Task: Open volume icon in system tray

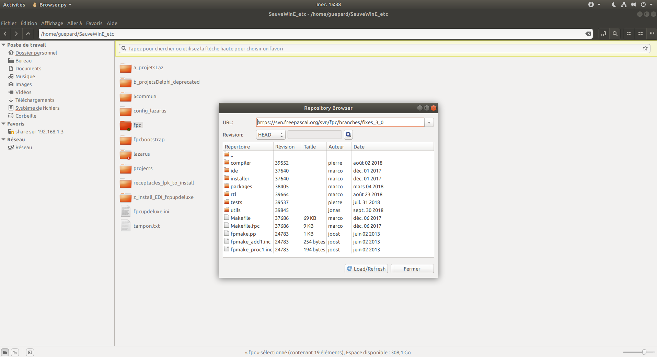Action: (633, 4)
